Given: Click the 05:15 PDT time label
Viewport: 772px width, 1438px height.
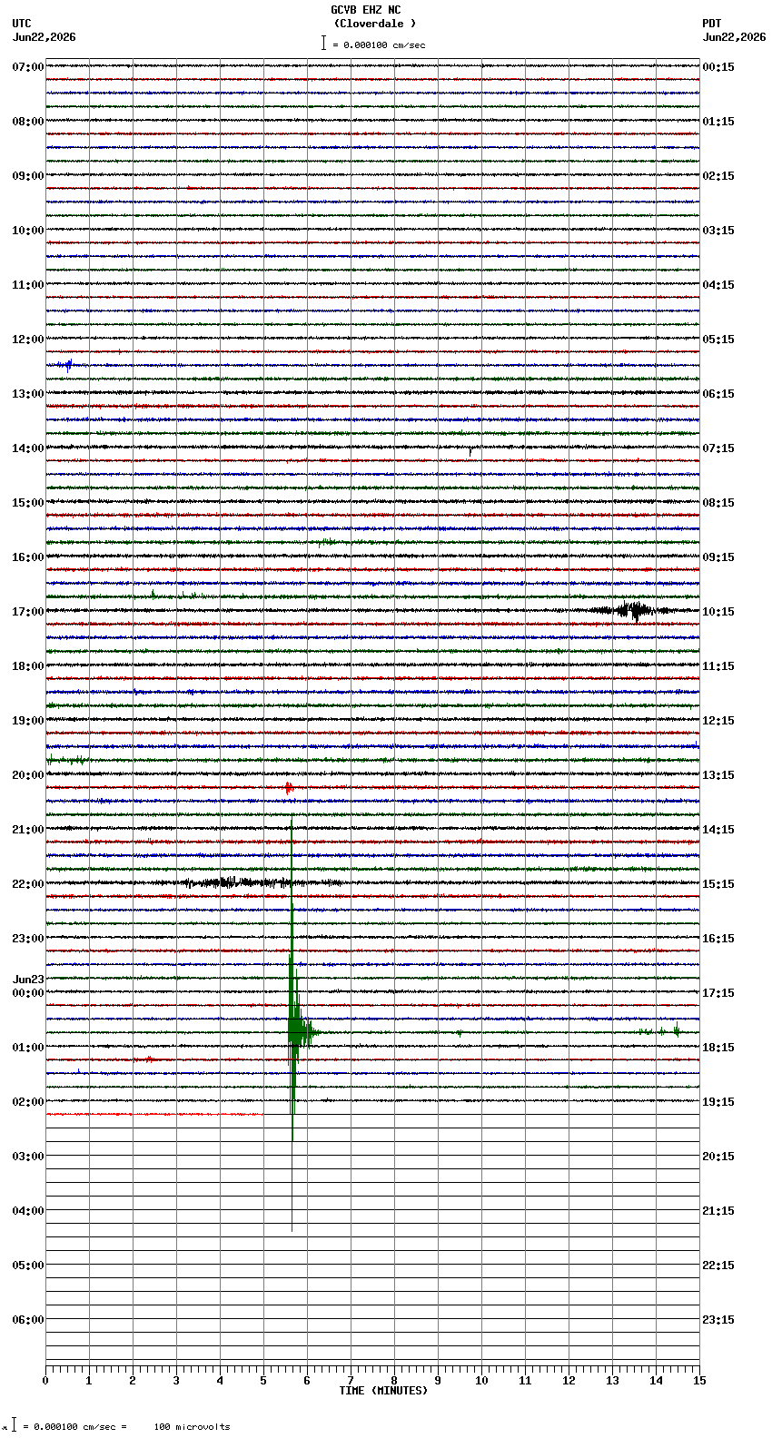Looking at the screenshot, I should [718, 340].
